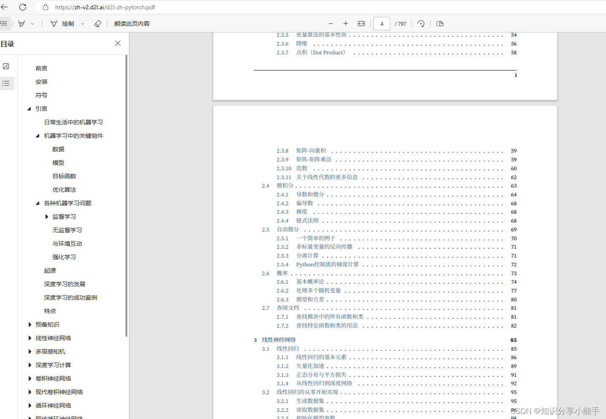Open 无监督学习 outline entry
Screen dimensions: 606x419
pos(67,230)
